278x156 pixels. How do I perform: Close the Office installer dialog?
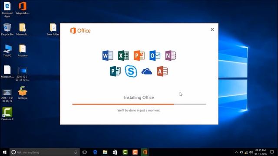[212, 29]
